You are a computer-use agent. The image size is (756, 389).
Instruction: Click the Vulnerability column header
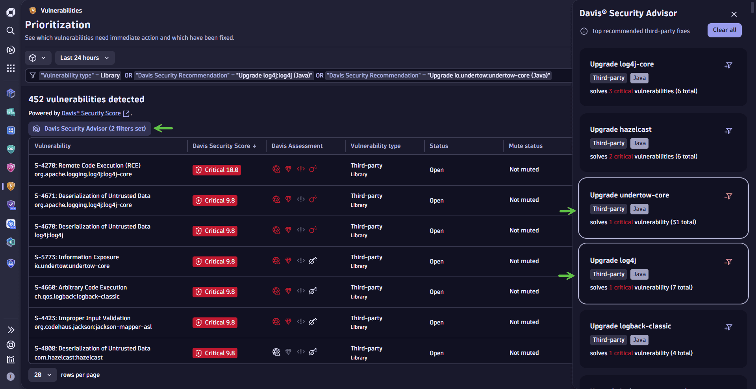(53, 146)
